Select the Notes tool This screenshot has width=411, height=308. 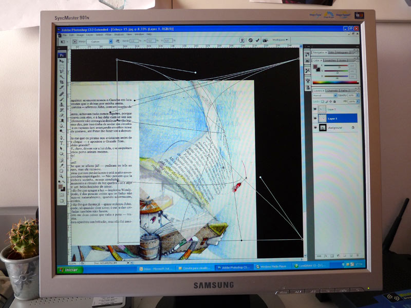[61, 160]
